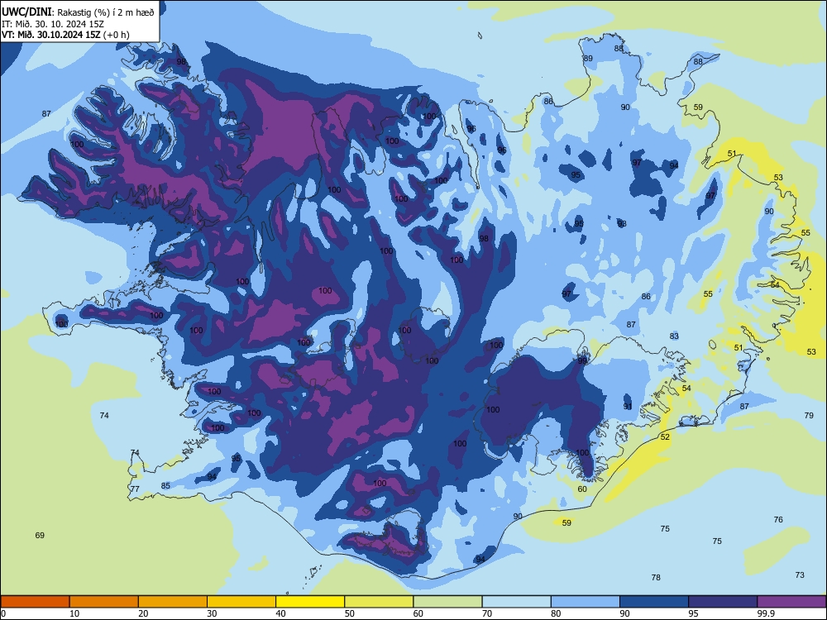Click the orange 10–20 legend swatch

104,602
